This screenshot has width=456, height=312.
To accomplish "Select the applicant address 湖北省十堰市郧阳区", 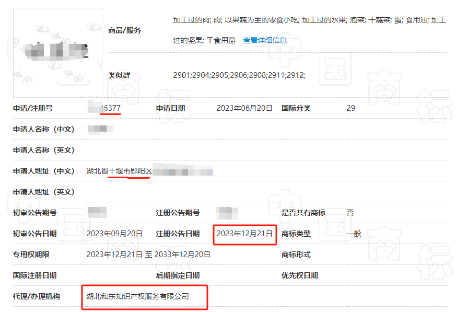I will tap(119, 171).
